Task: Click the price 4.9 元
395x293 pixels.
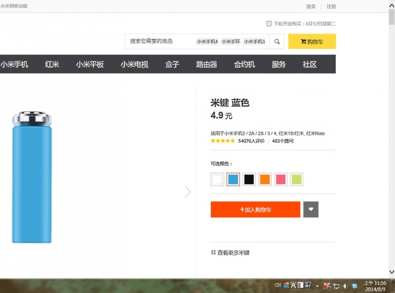Action: (222, 115)
